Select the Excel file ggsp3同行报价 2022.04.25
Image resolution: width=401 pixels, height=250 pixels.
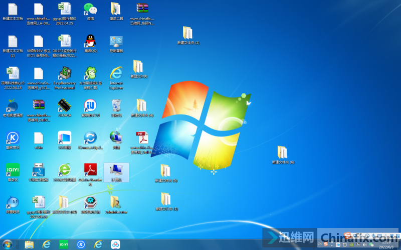65,13
